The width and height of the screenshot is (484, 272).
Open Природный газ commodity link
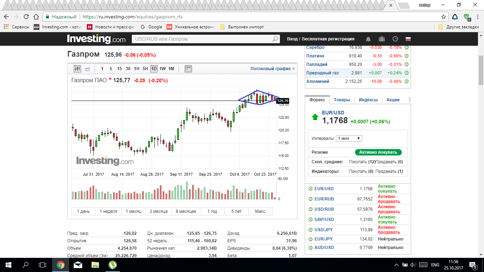coord(322,73)
